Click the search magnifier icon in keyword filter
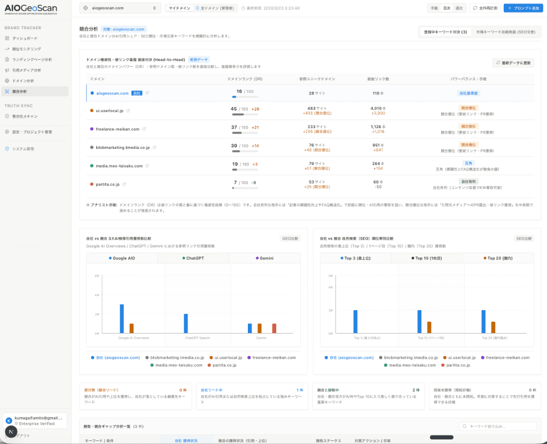 (x=464, y=426)
